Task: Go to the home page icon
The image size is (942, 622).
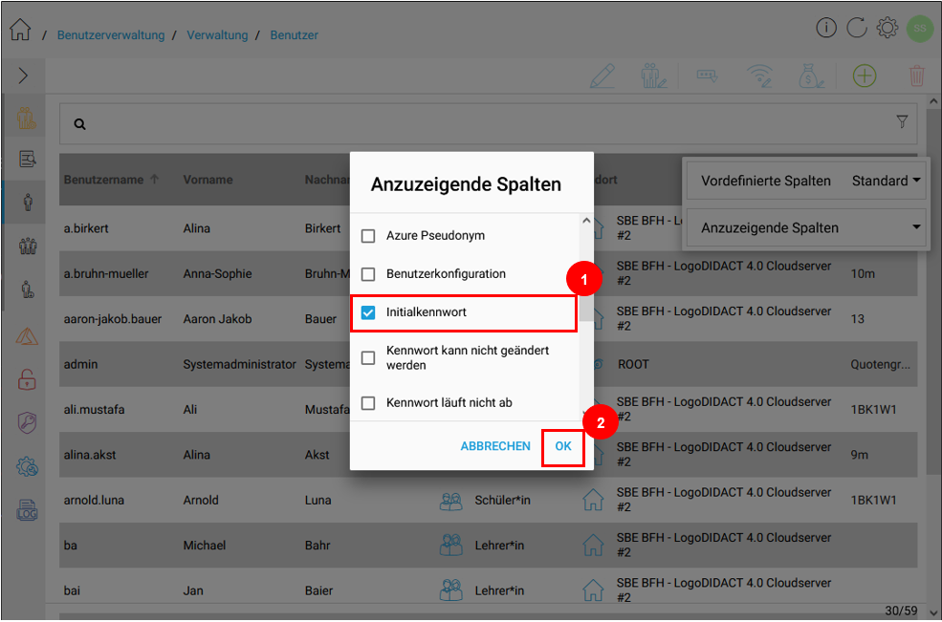Action: tap(20, 30)
